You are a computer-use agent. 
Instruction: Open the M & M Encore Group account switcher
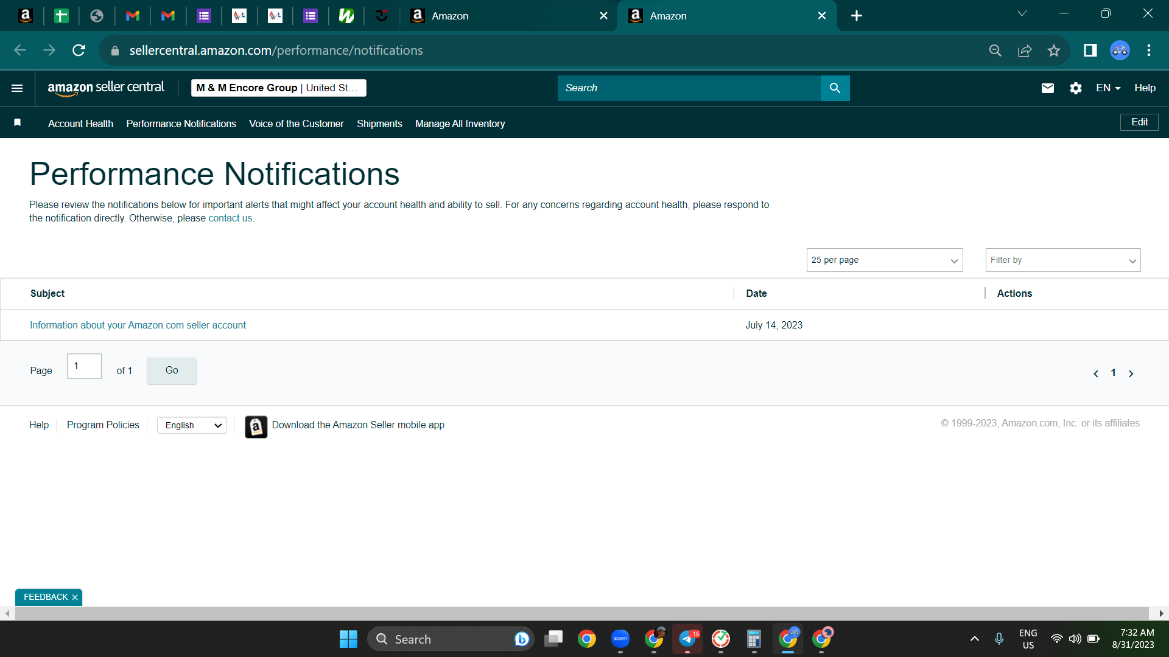pyautogui.click(x=279, y=88)
